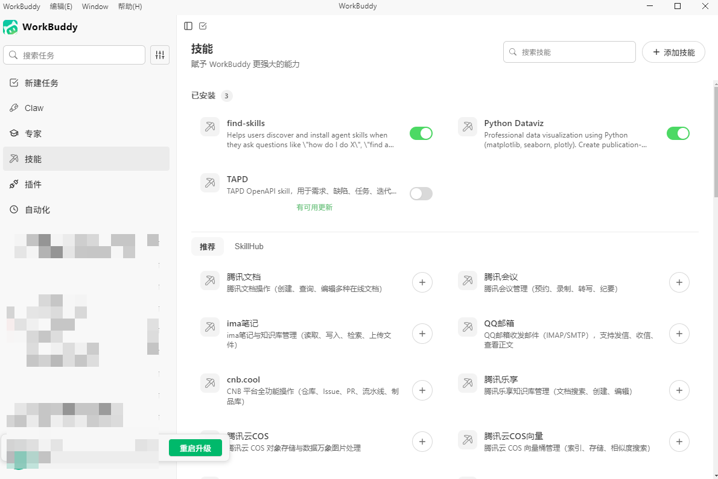The height and width of the screenshot is (479, 718).
Task: Click the 腾讯文档 skill name
Action: (x=244, y=277)
